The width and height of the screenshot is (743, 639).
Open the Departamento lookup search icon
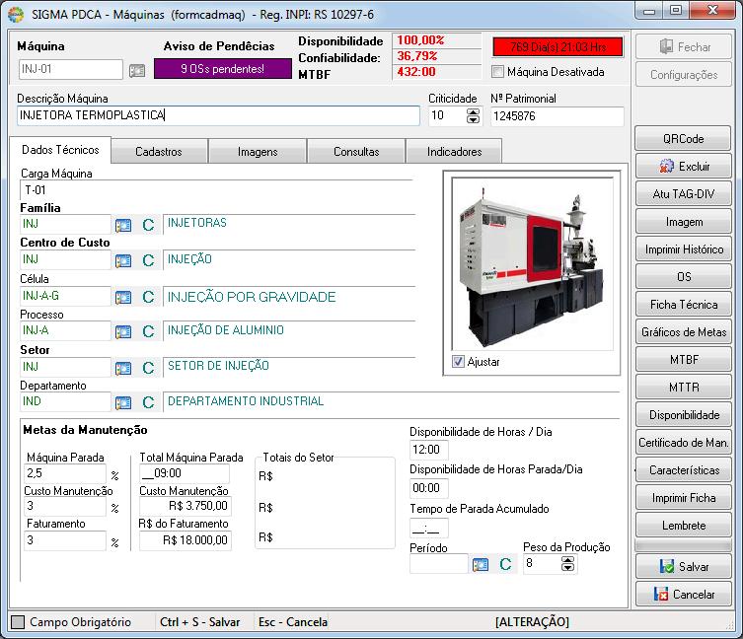click(x=123, y=402)
